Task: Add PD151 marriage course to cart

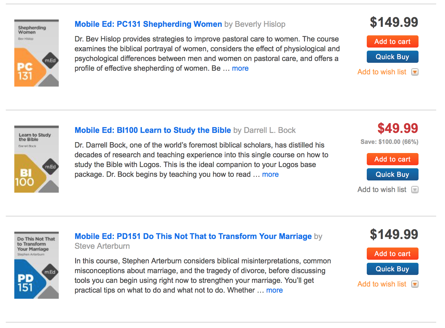Action: 392,254
